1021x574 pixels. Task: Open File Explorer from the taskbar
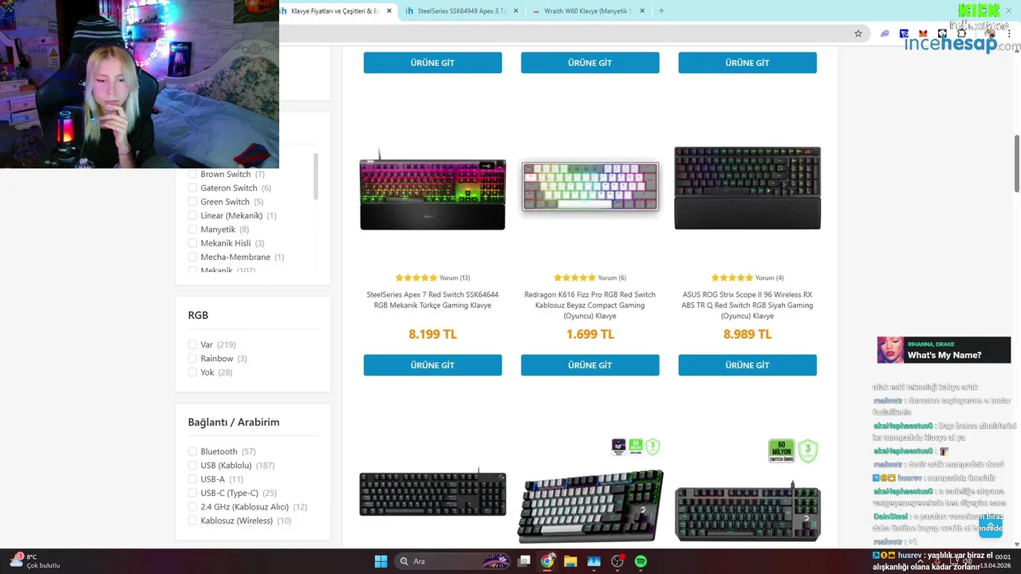[x=570, y=561]
